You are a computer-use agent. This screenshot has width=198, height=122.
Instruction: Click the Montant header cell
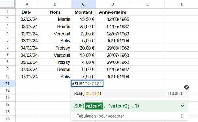[83, 12]
